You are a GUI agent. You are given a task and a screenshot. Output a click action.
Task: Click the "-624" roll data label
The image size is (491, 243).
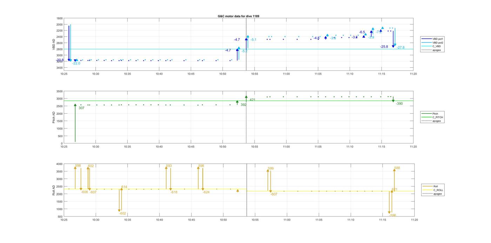tap(206, 192)
